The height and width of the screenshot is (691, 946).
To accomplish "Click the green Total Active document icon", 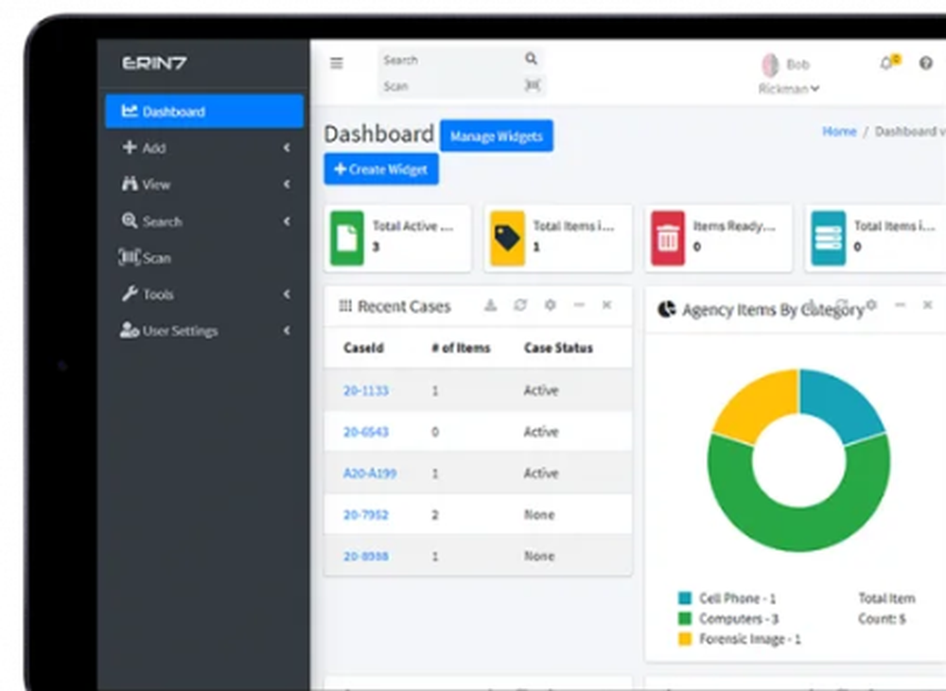I will 347,238.
